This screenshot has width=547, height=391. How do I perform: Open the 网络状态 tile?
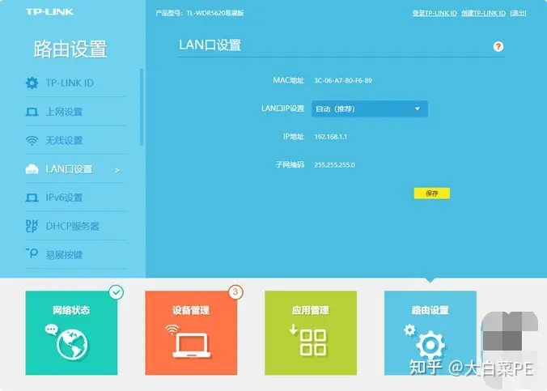click(x=71, y=333)
